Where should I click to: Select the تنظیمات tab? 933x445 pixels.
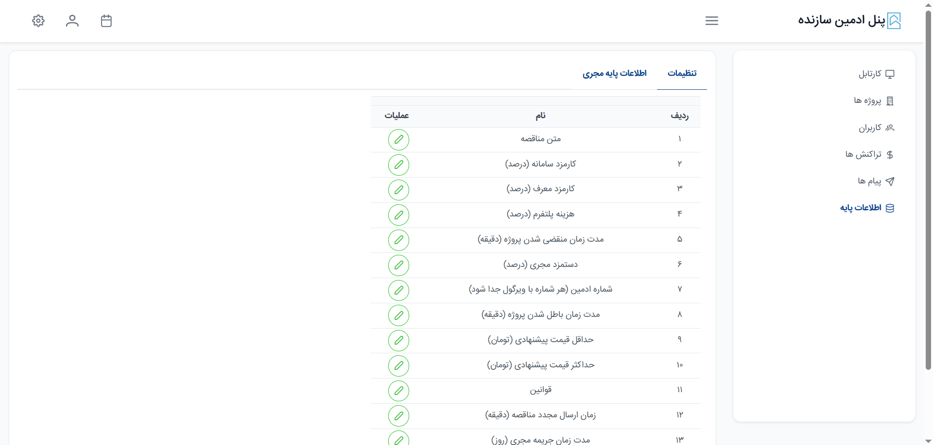pos(682,73)
